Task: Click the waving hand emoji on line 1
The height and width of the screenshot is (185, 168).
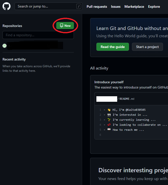Action: click(109, 110)
